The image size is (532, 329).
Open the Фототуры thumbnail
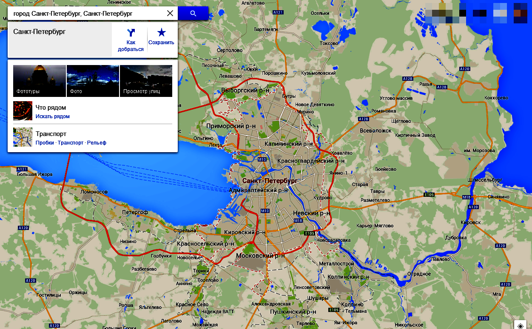tap(40, 81)
